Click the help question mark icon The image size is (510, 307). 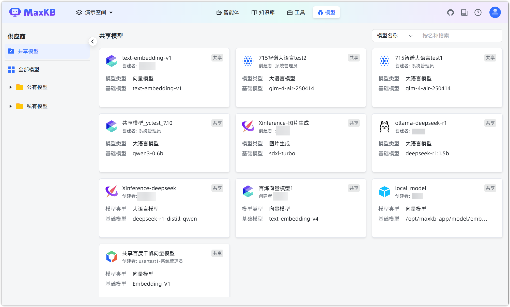coord(478,12)
